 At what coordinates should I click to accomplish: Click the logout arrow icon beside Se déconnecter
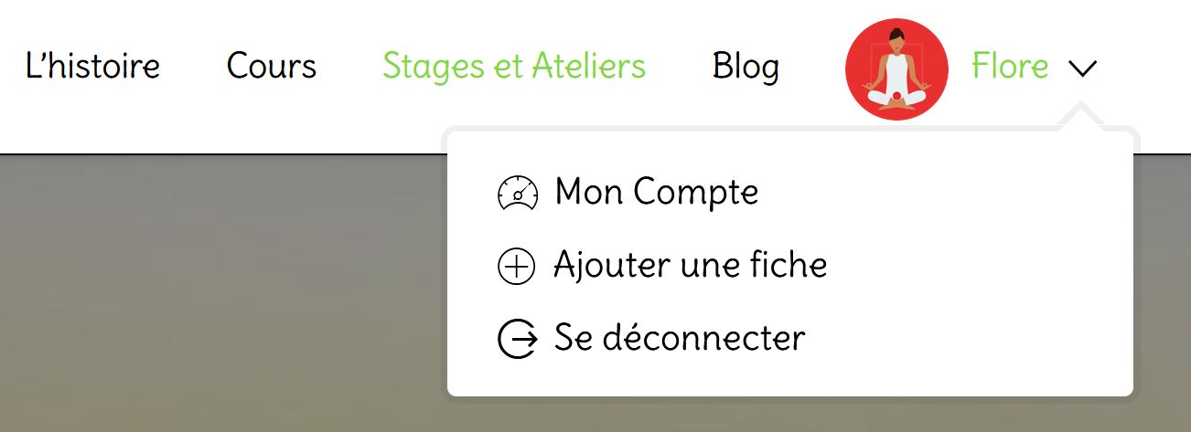[518, 339]
